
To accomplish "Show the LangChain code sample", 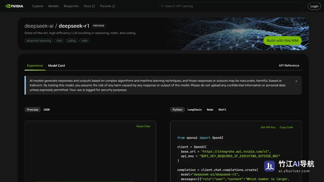I will (x=194, y=110).
